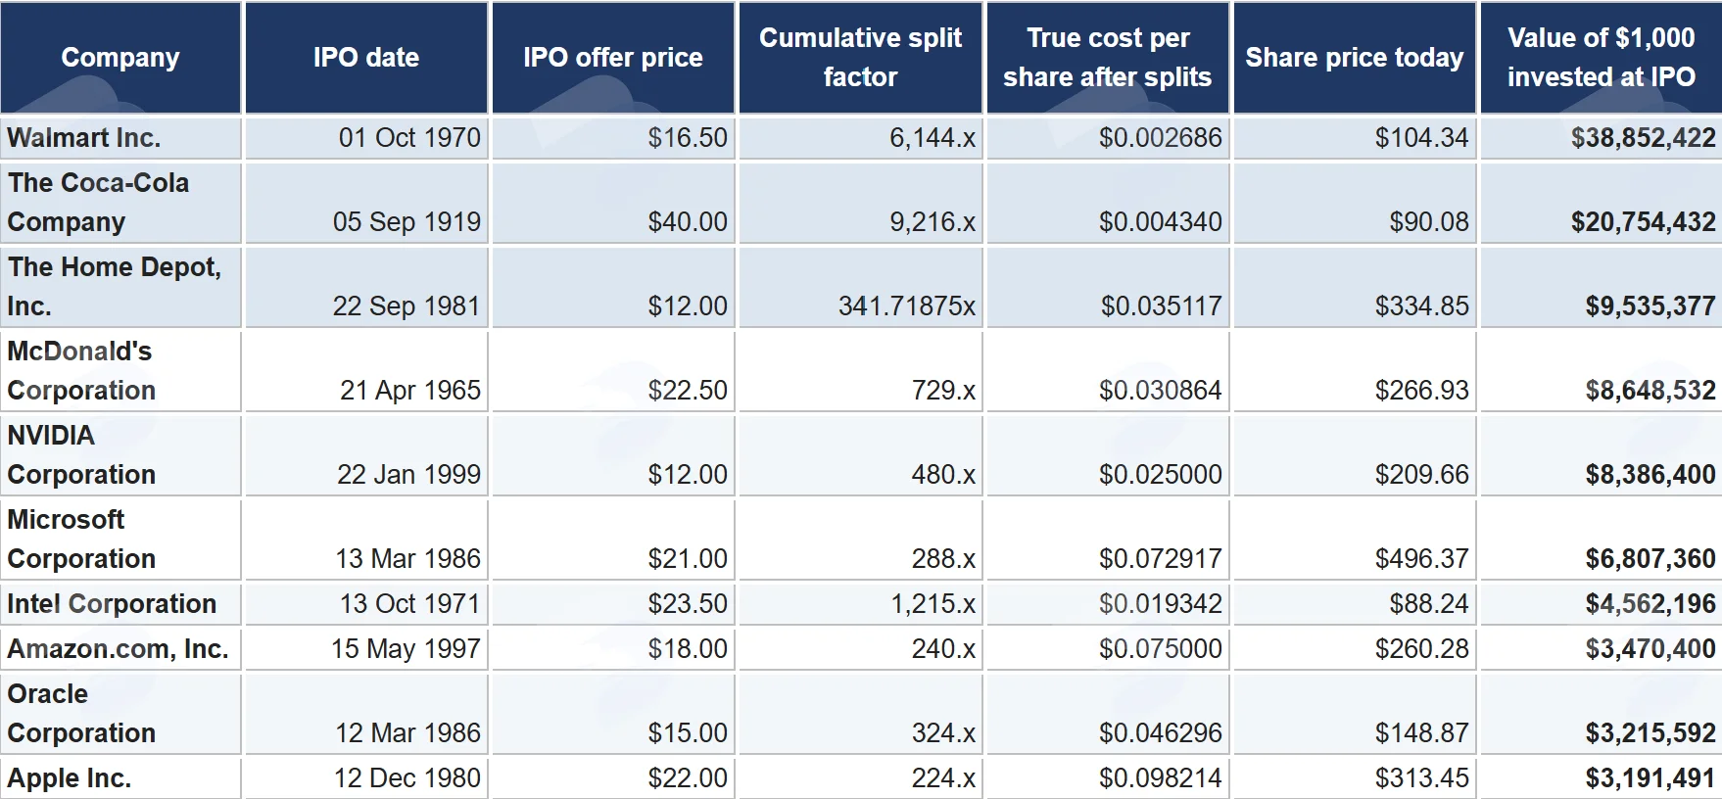1722x799 pixels.
Task: Click the Amazon.com, Inc. cell
Action: (120, 649)
